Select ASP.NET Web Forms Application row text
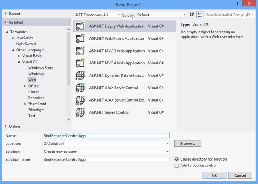 point(117,38)
